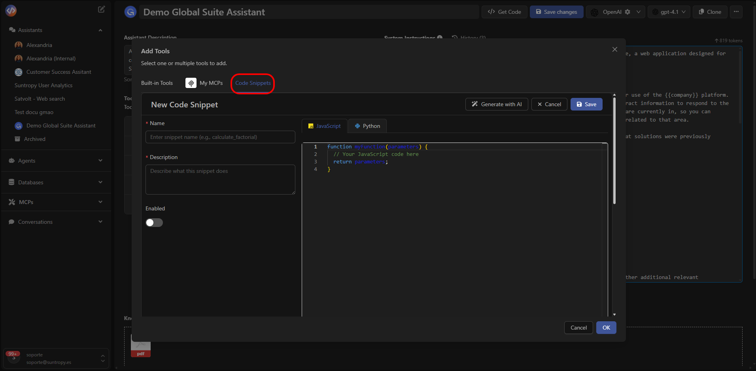This screenshot has height=371, width=756.
Task: Select the Customer Success Assitant icon
Action: pos(18,72)
